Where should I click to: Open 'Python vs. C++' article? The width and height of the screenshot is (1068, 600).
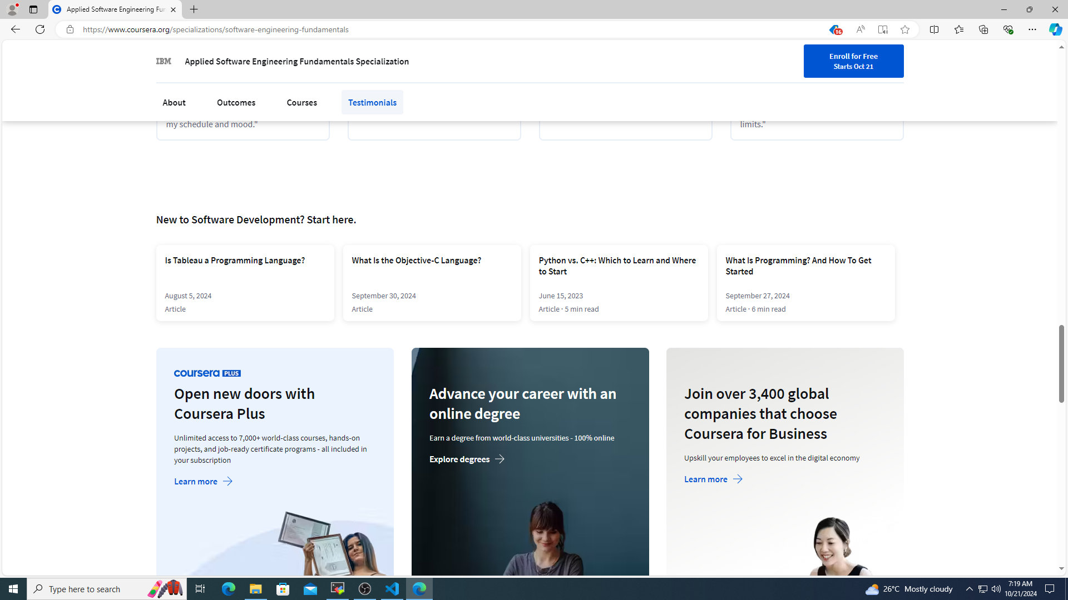coord(619,283)
